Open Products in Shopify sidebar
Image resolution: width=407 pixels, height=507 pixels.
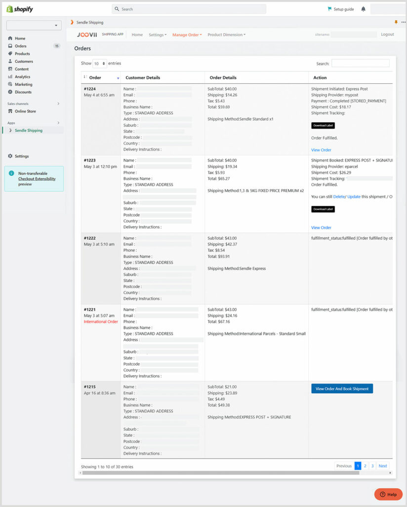coord(22,53)
